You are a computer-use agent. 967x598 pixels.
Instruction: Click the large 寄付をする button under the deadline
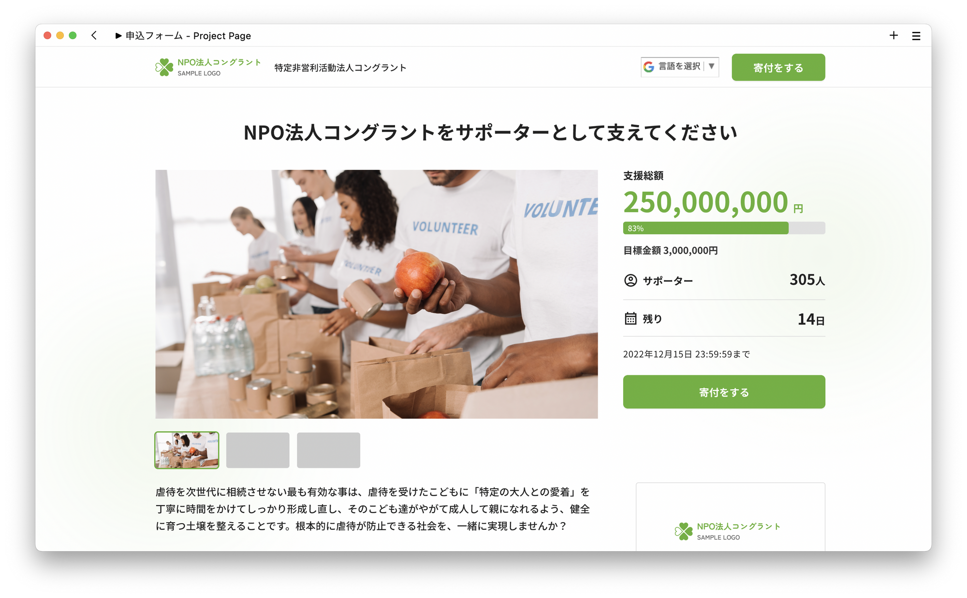coord(724,392)
